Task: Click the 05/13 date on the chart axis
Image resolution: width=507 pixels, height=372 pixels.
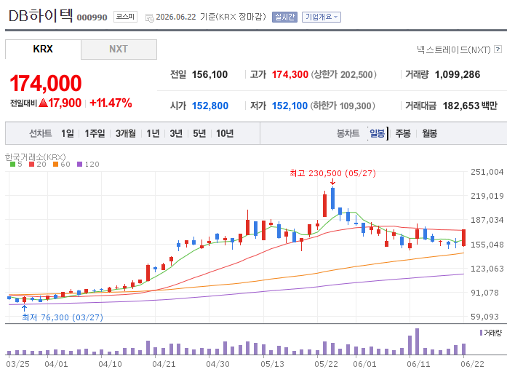Action: (272, 364)
